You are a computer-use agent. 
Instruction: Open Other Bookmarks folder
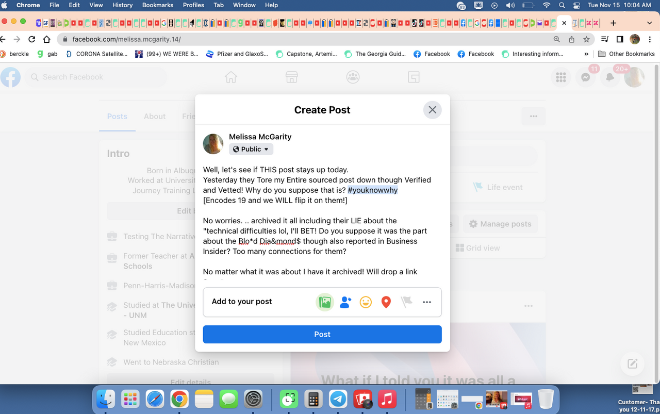point(626,54)
